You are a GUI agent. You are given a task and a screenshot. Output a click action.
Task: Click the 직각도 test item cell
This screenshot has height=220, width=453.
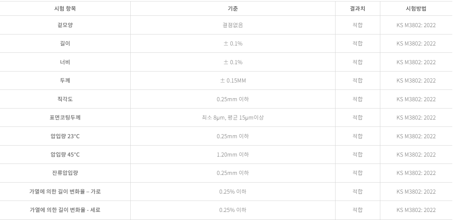[65, 99]
